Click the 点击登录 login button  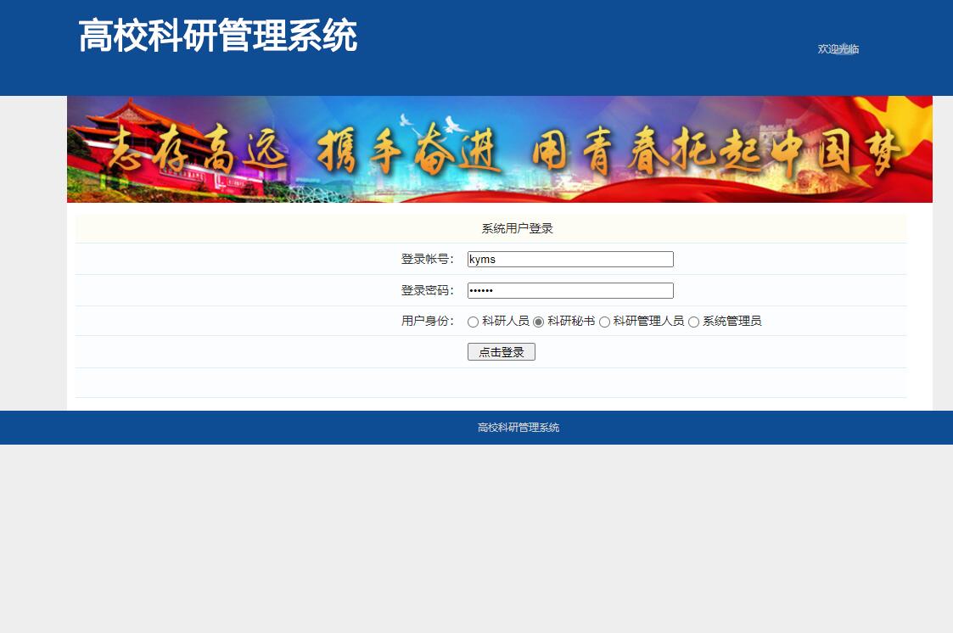[x=501, y=351]
